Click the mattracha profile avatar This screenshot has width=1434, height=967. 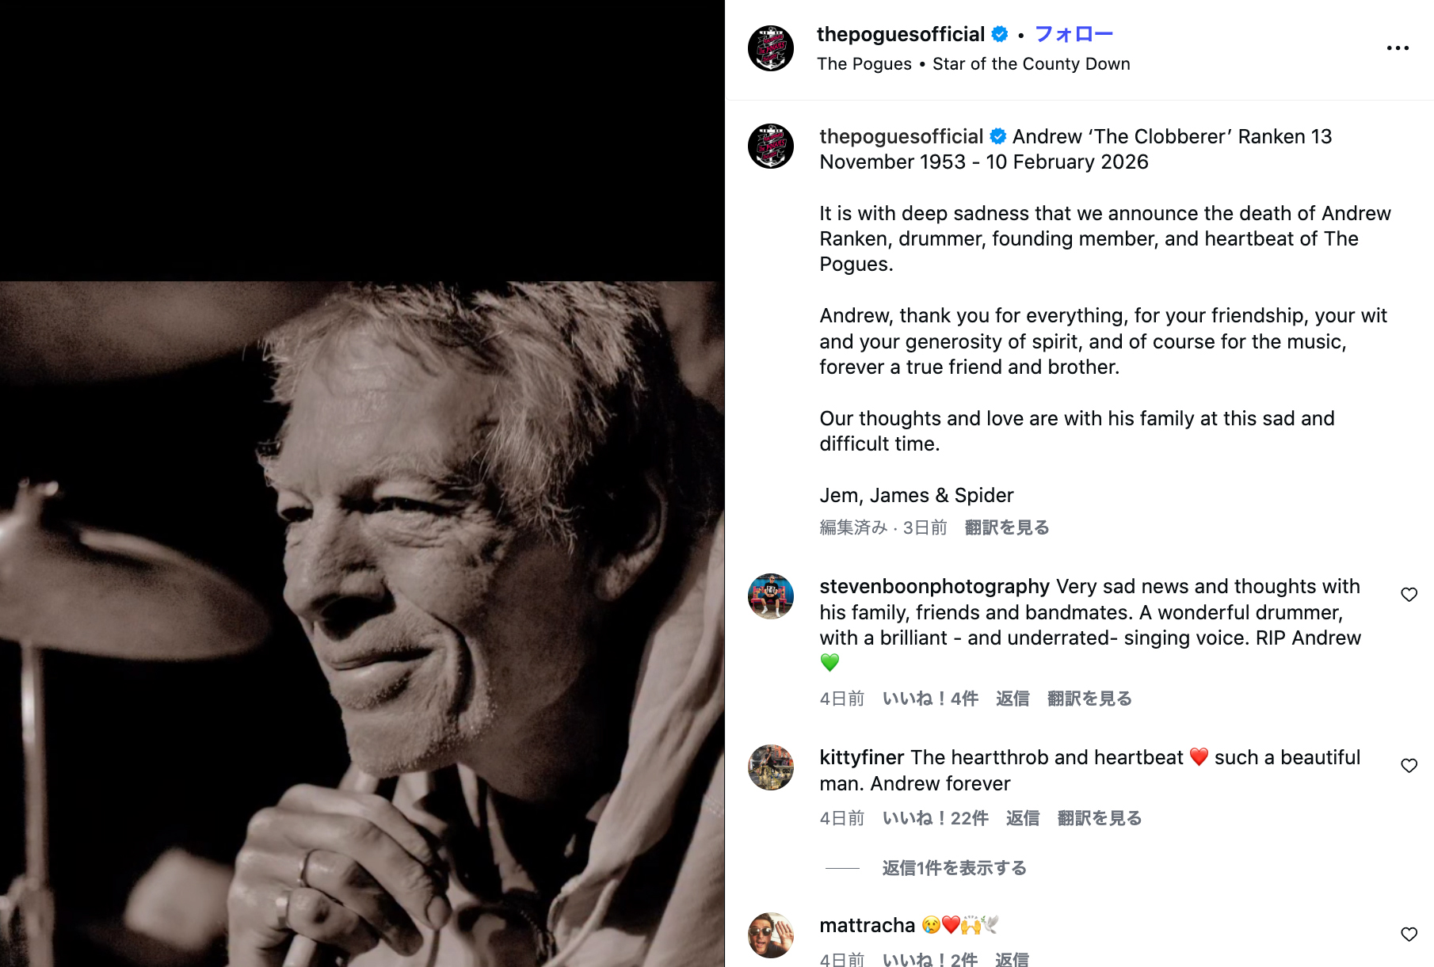[771, 935]
